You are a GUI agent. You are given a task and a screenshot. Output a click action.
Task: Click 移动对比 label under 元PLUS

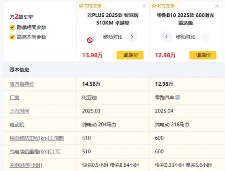112,37
